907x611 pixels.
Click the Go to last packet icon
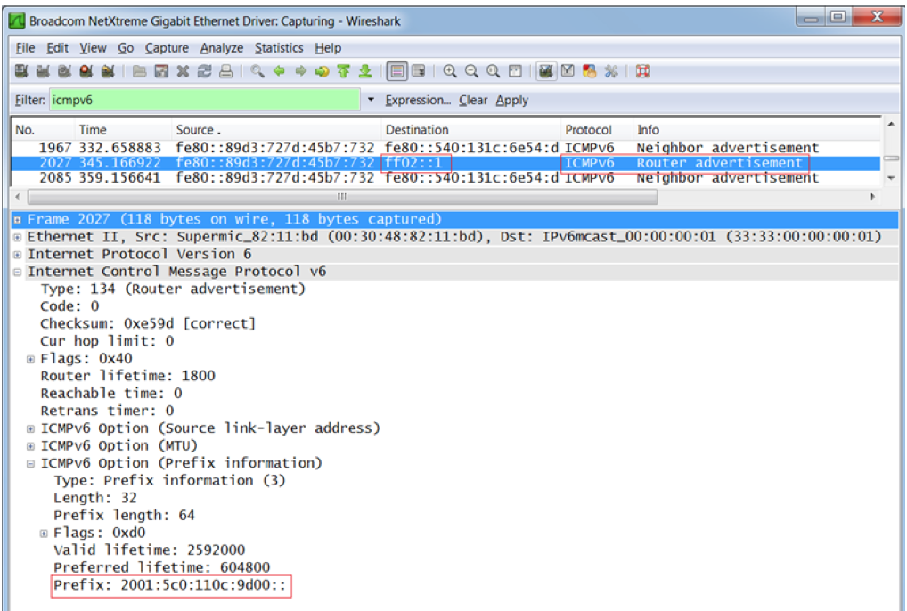coord(364,72)
